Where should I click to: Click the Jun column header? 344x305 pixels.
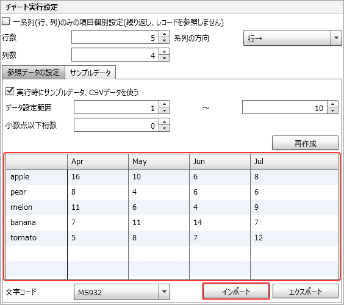pyautogui.click(x=220, y=162)
